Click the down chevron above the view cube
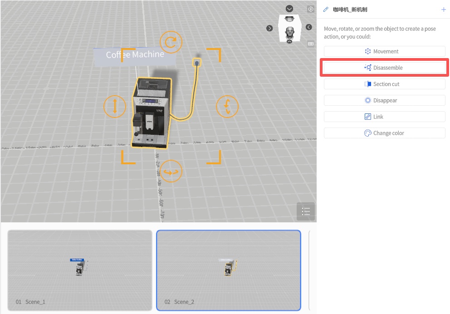 pyautogui.click(x=289, y=9)
